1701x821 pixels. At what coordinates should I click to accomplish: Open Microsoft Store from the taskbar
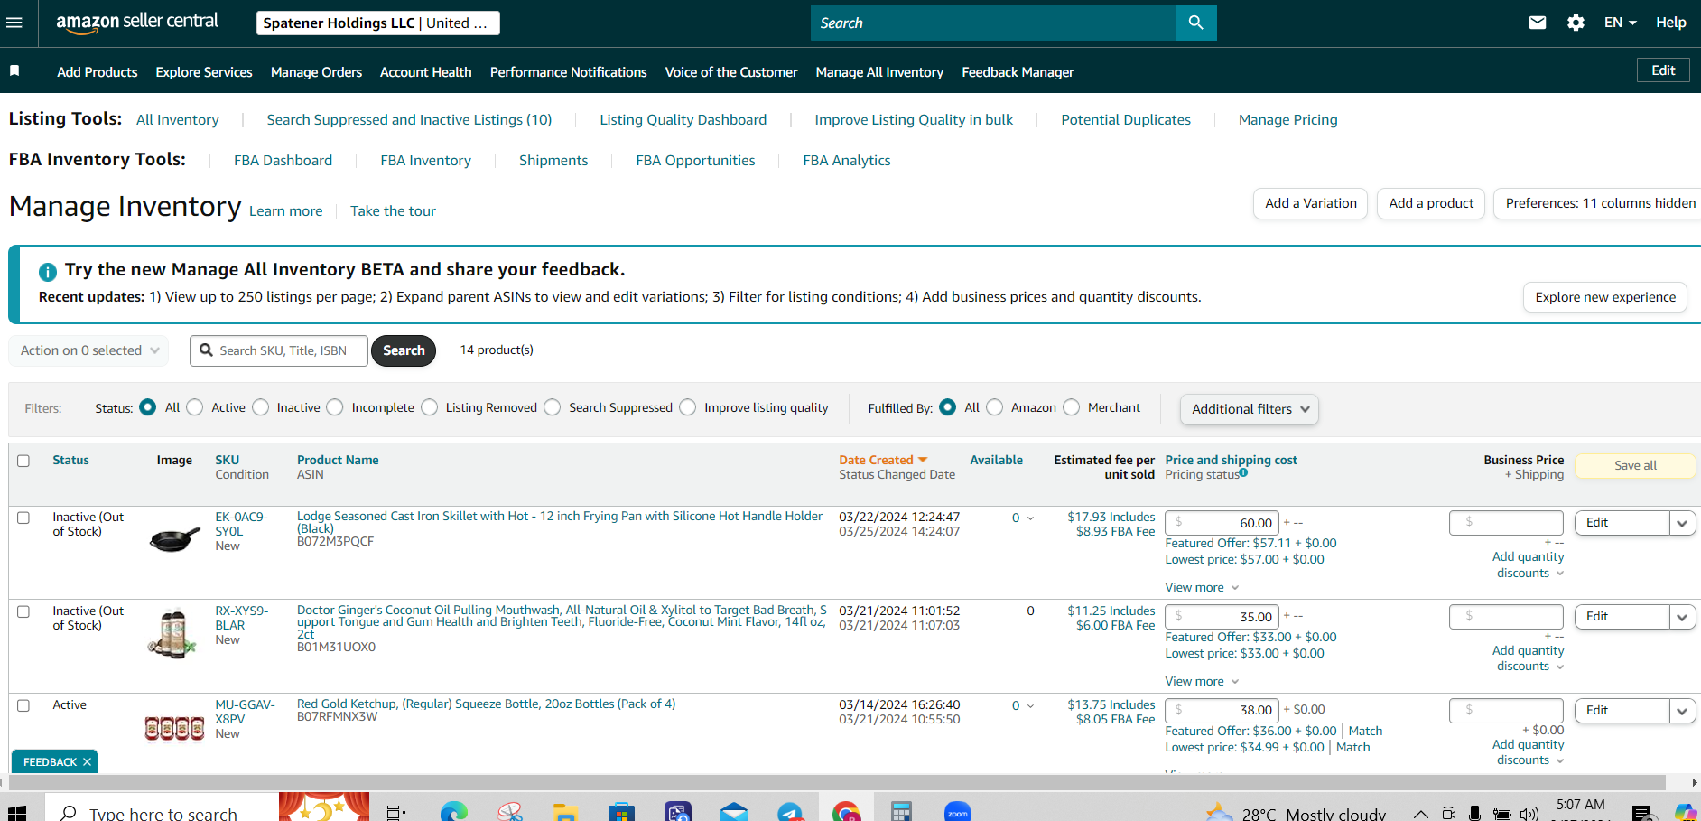[x=621, y=813]
